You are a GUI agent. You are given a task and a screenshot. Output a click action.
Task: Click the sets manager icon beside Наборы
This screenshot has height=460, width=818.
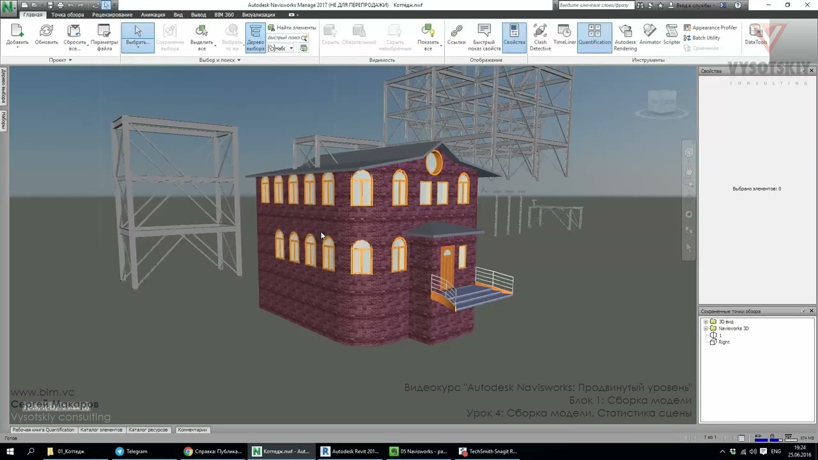(x=304, y=49)
